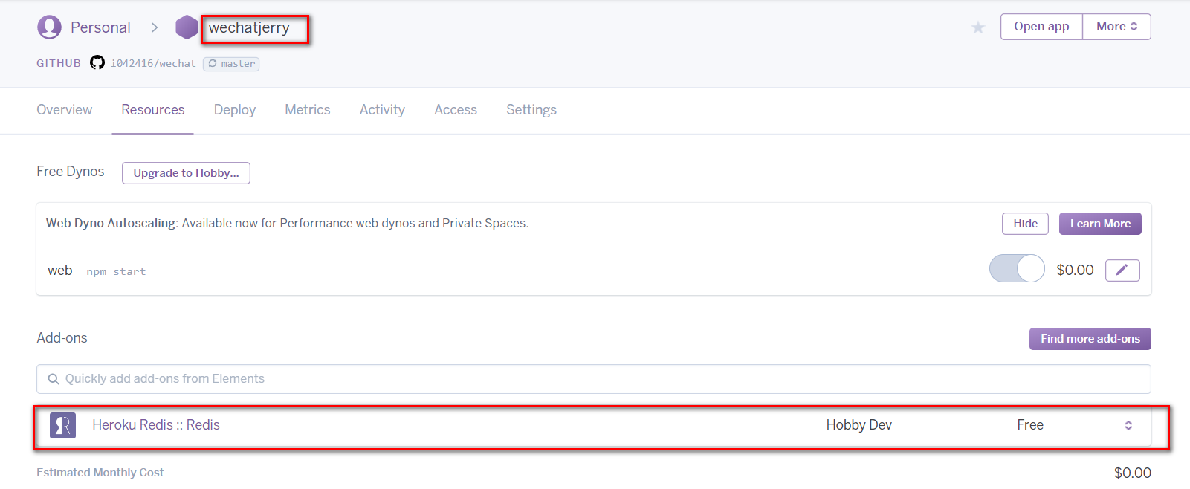Click the wechatjerry app name
Viewport: 1190px width, 489px height.
pyautogui.click(x=249, y=27)
